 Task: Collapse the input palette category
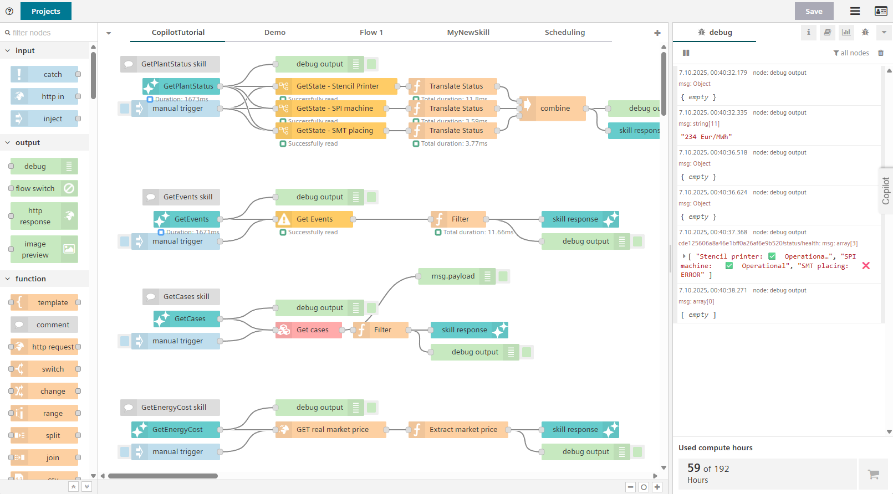8,51
